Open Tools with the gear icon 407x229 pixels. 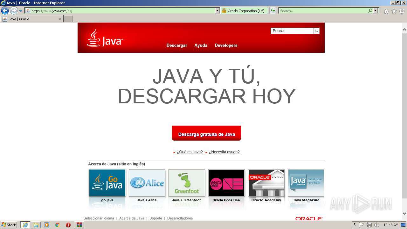[402, 11]
